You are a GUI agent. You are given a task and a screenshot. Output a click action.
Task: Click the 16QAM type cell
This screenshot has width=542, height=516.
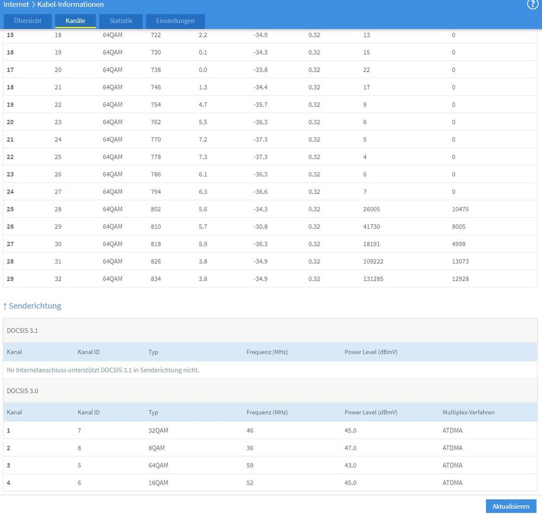pos(158,483)
